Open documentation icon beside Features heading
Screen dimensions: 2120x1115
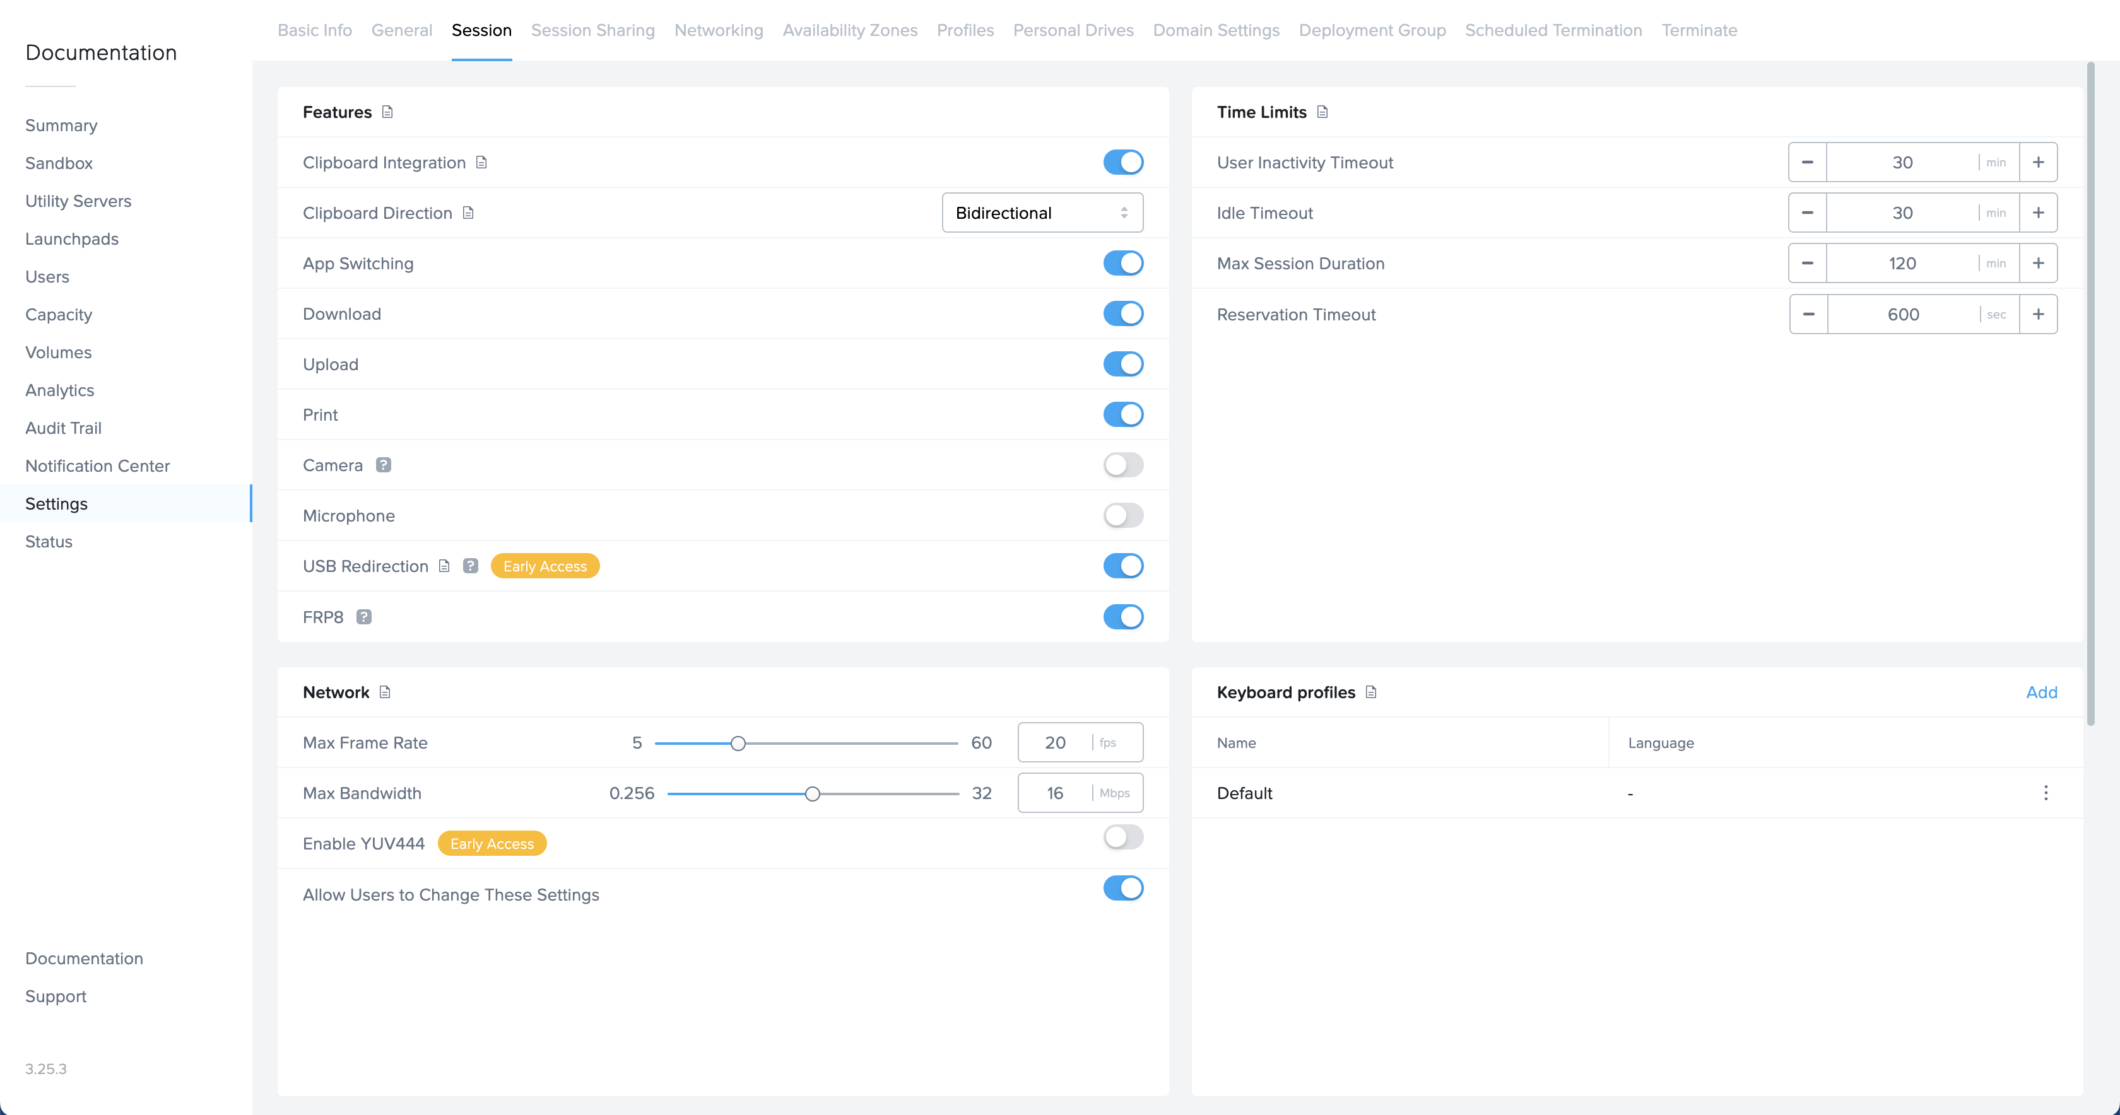[387, 112]
